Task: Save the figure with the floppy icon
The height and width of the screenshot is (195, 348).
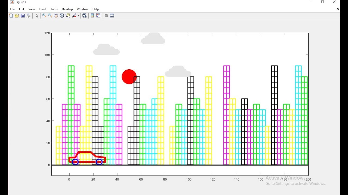Action: click(x=23, y=15)
